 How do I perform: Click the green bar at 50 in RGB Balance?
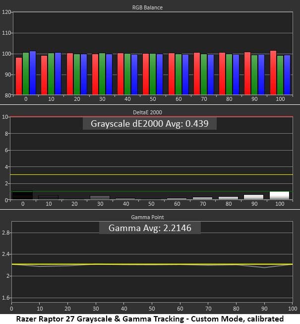tap(153, 74)
